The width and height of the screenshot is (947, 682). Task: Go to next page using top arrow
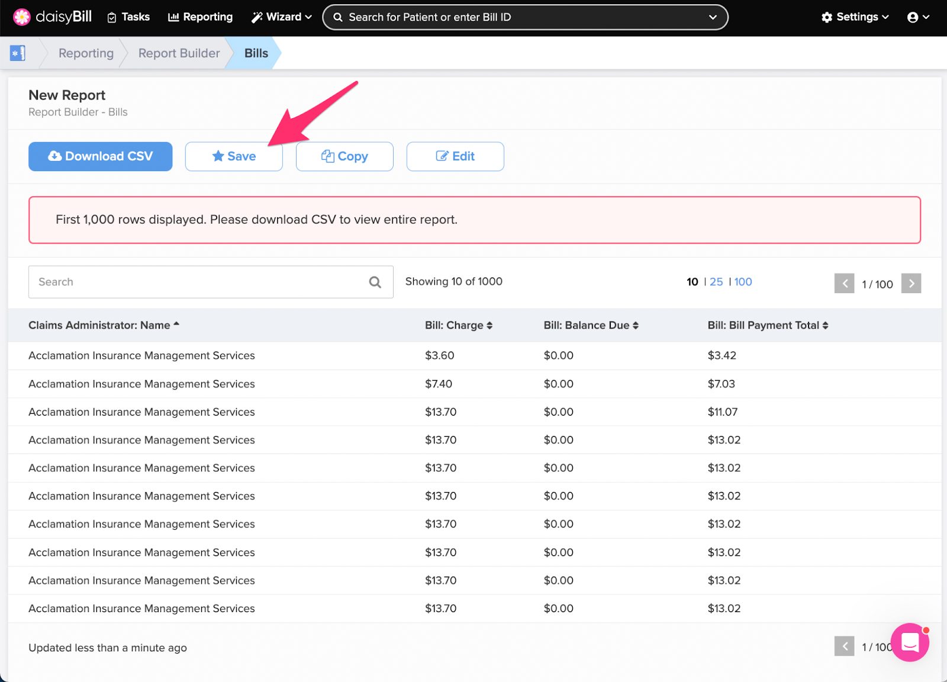coord(911,284)
